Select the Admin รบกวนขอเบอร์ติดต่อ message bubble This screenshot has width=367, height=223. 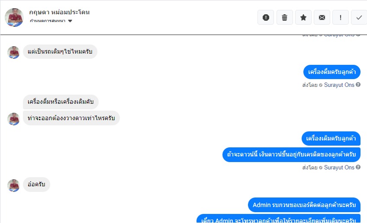tap(304, 205)
